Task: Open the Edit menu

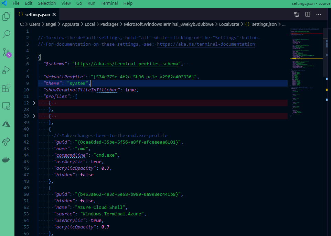Action: (29, 3)
